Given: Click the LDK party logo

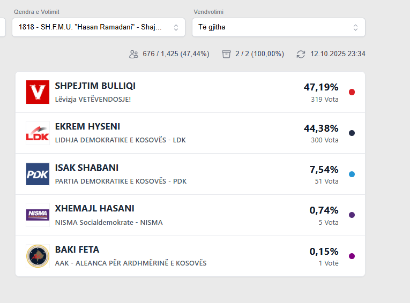Looking at the screenshot, I should (x=38, y=133).
